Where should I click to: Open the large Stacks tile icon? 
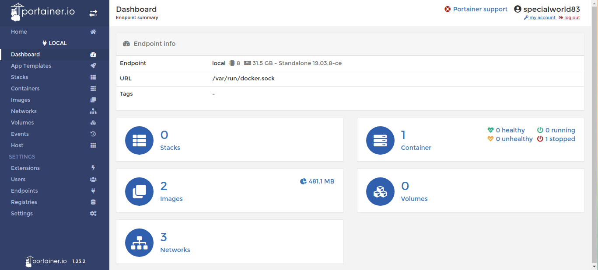click(x=139, y=140)
